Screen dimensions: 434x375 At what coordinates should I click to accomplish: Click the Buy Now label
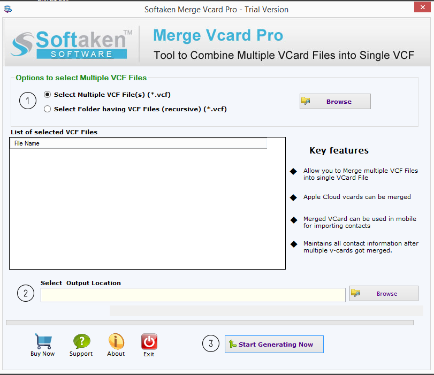point(43,354)
